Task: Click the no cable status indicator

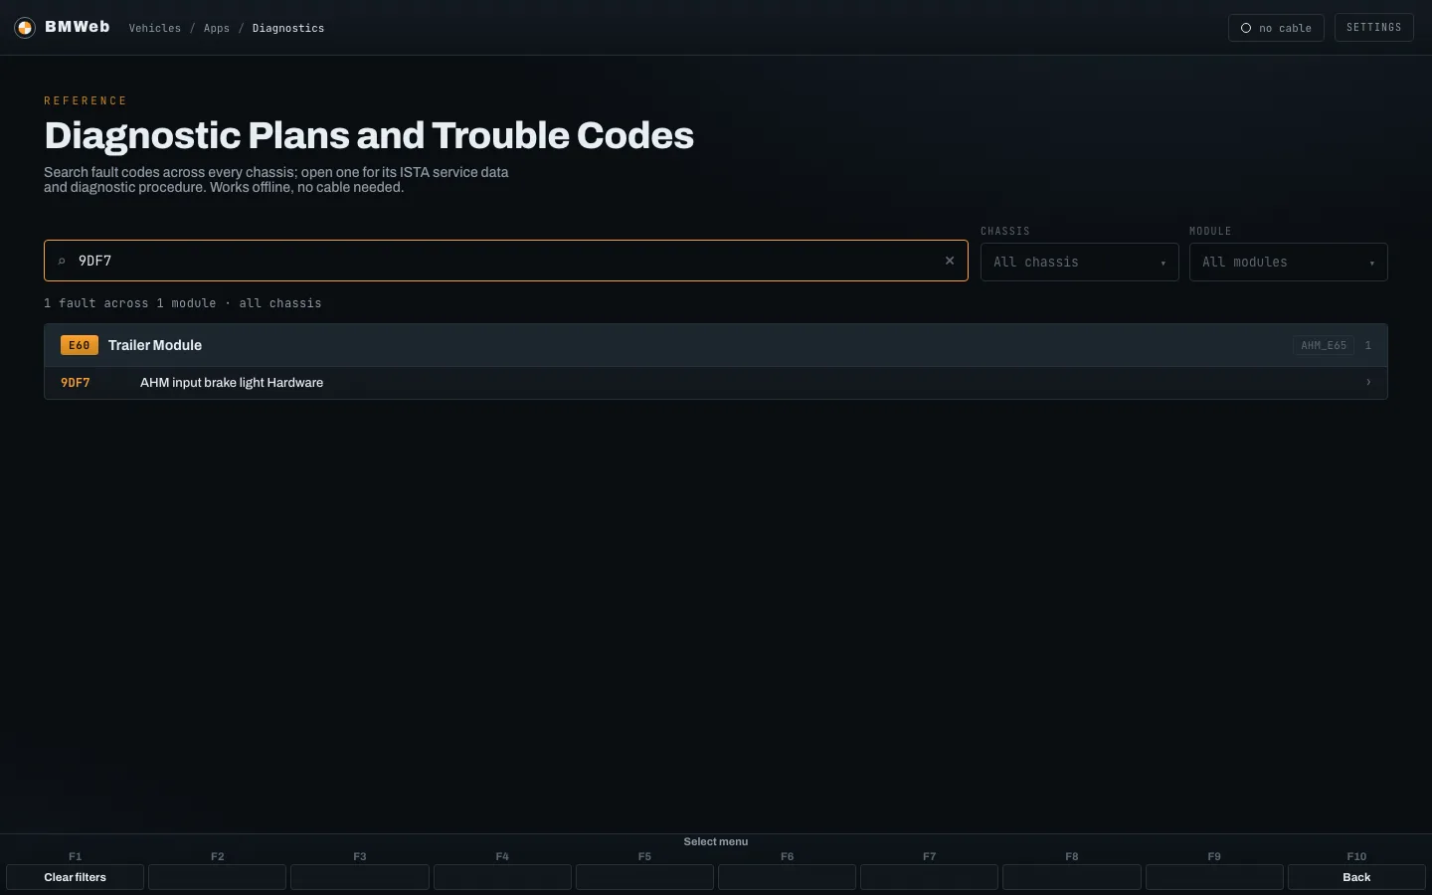Action: pyautogui.click(x=1276, y=28)
